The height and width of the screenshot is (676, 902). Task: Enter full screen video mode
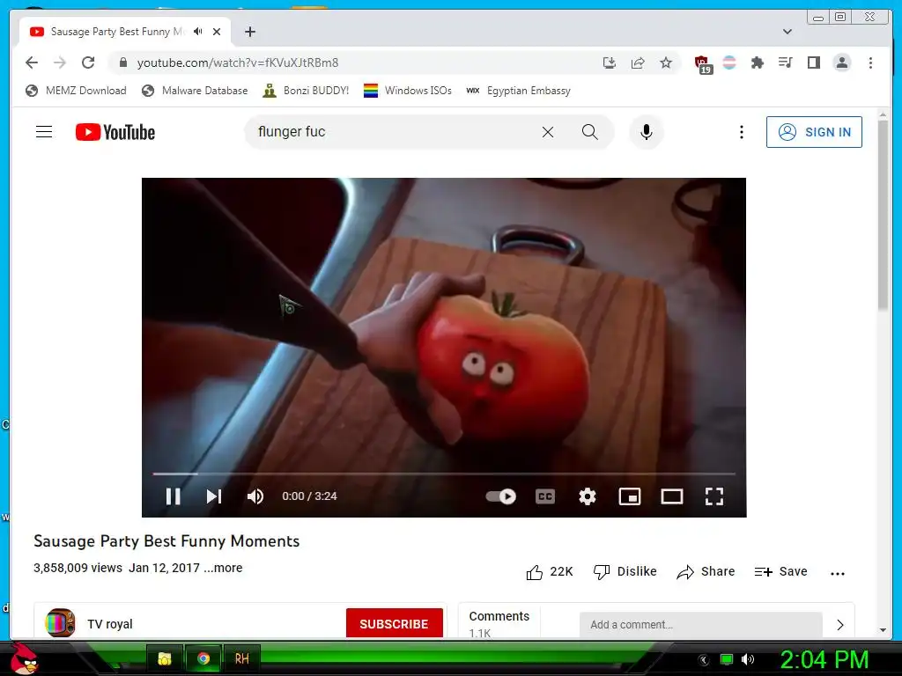tap(713, 496)
